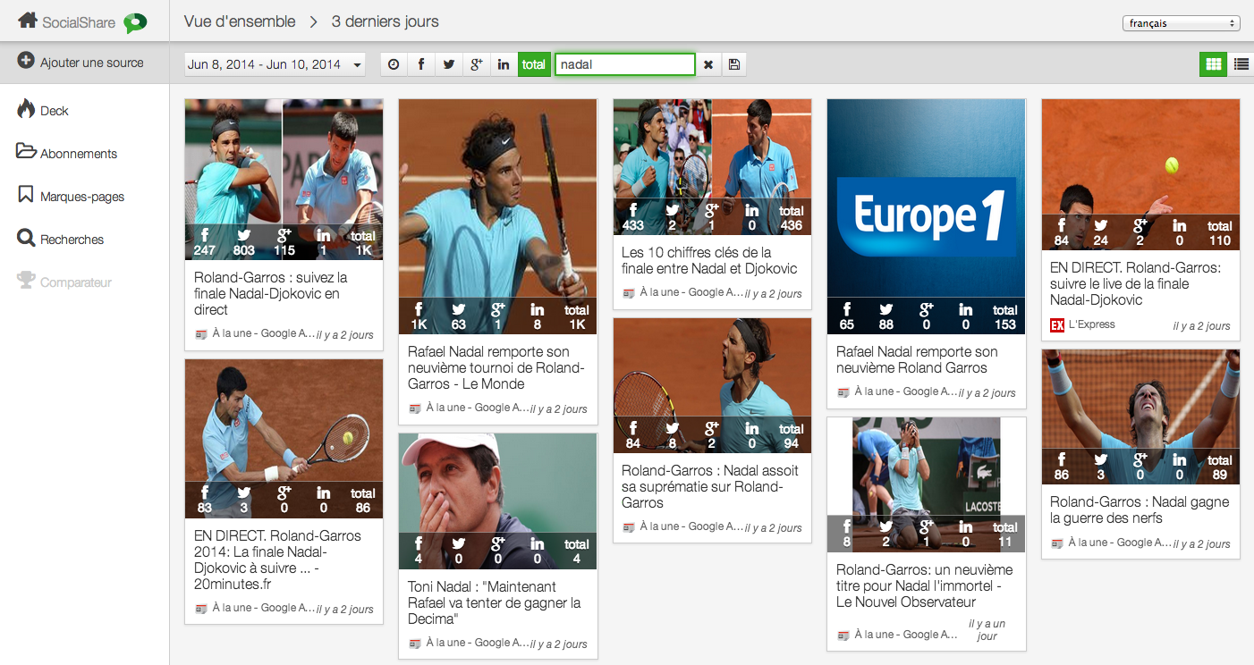Open article 'EN DIRECT. Roland-Garros 2014: La finale' from 20minutes.fr
This screenshot has width=1254, height=665.
tap(277, 560)
